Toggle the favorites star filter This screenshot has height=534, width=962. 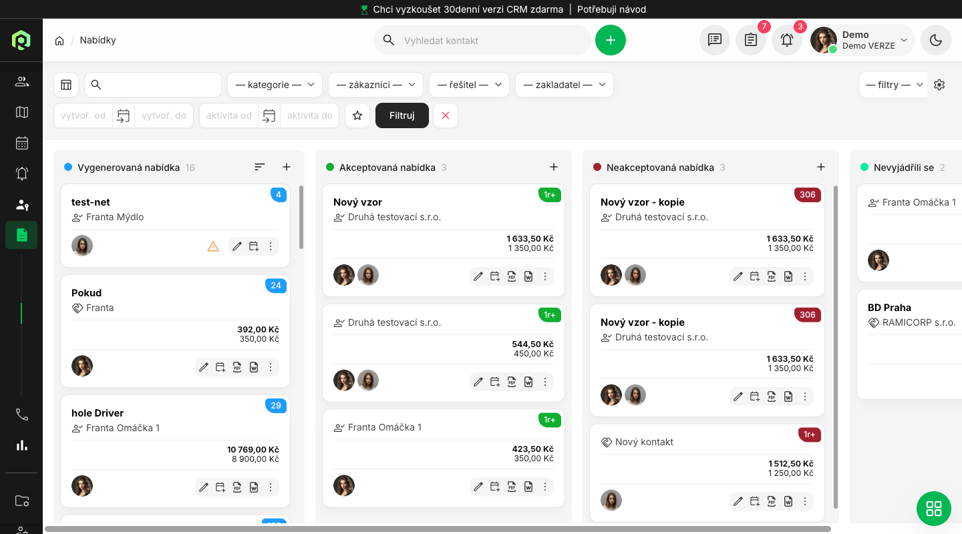pyautogui.click(x=357, y=115)
